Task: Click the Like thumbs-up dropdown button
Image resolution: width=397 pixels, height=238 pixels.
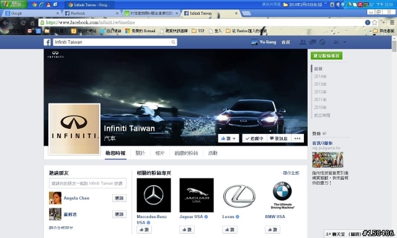Action: point(228,138)
